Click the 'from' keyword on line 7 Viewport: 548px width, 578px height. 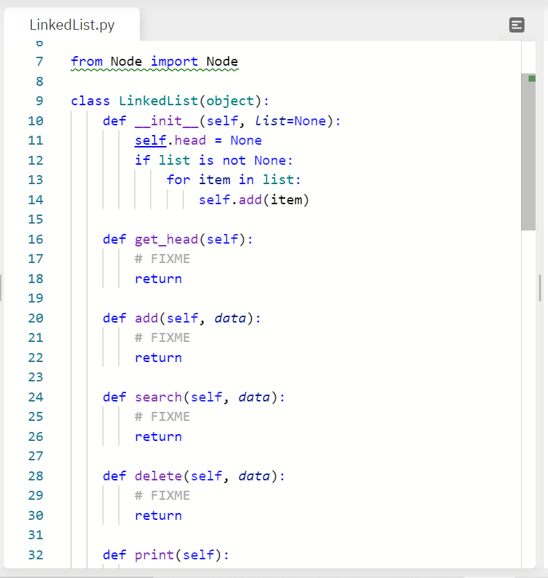[86, 61]
